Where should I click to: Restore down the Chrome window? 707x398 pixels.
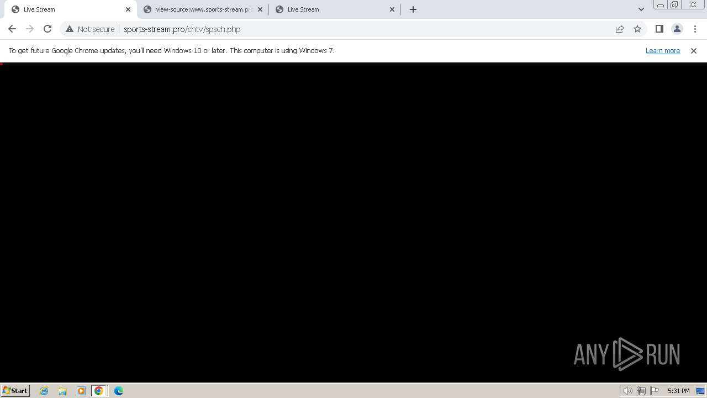(674, 5)
